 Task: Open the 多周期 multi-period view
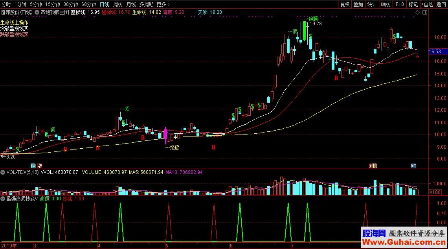click(x=146, y=4)
